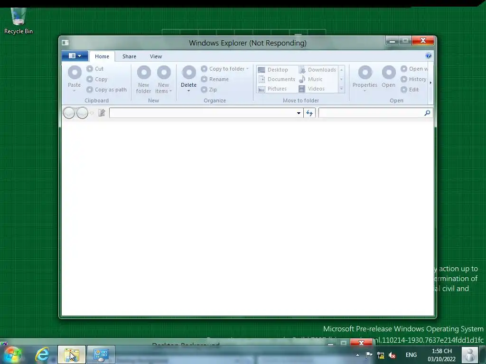Click Rename in Organize group

pyautogui.click(x=215, y=79)
